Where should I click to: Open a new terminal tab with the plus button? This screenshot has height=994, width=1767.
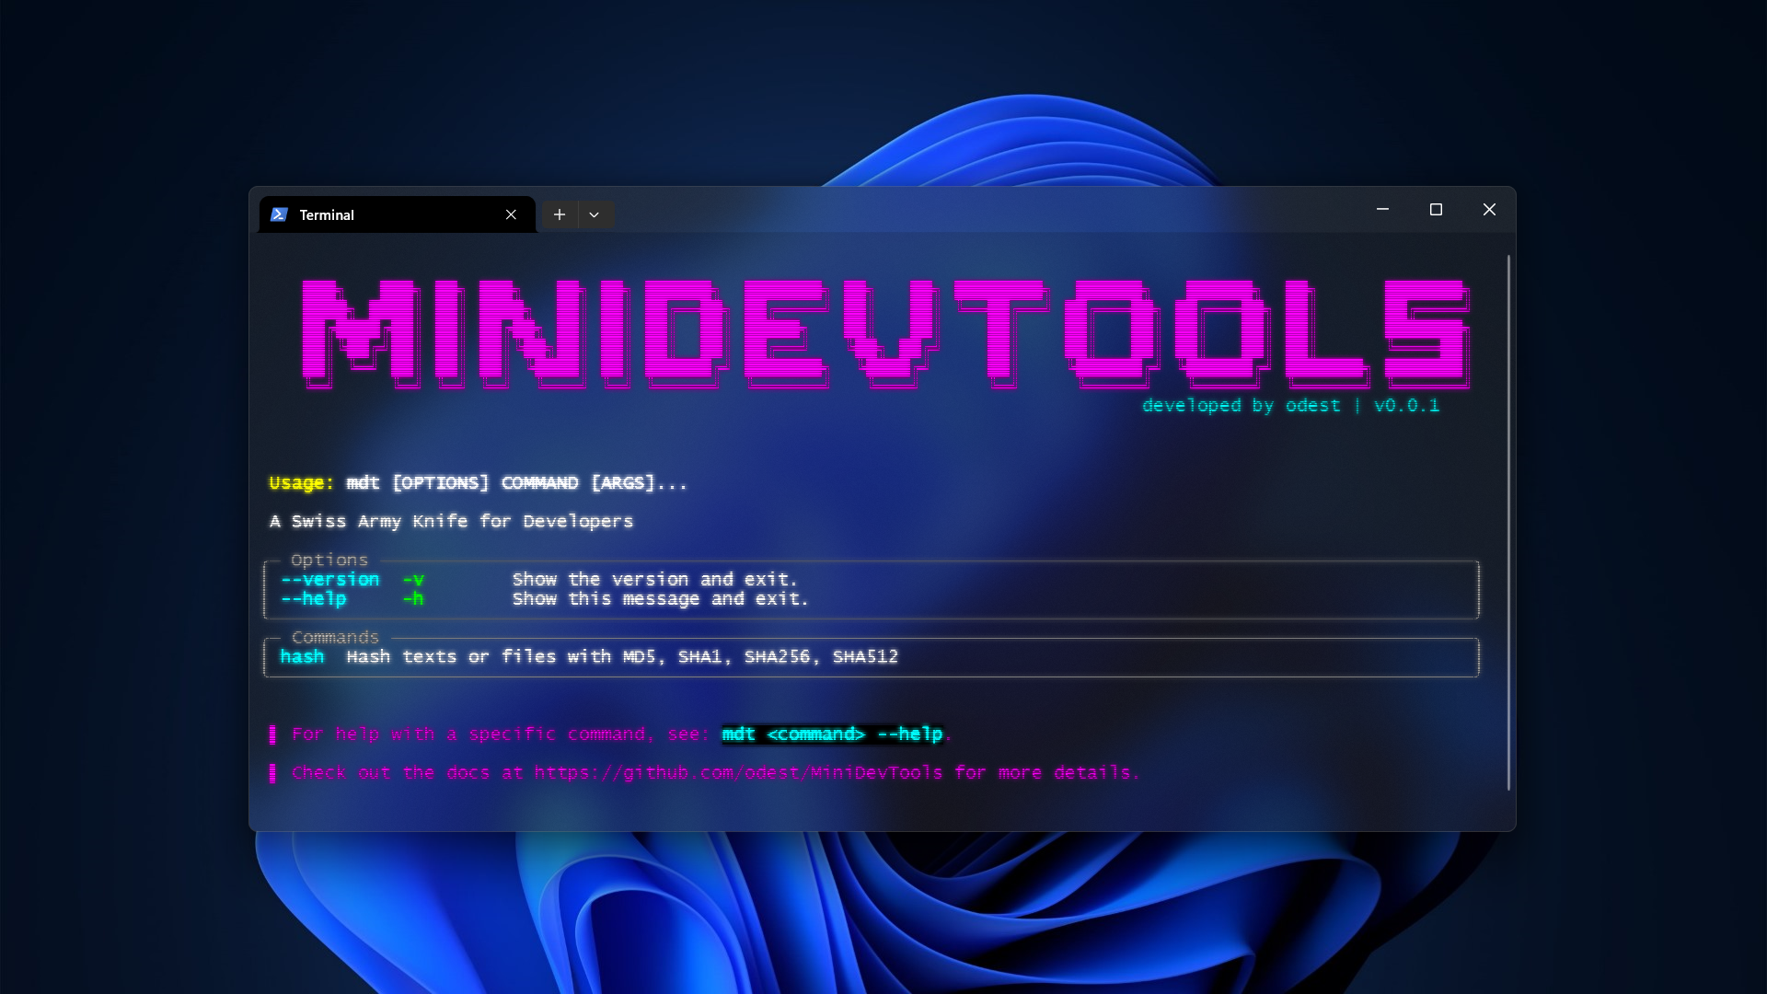coord(560,214)
